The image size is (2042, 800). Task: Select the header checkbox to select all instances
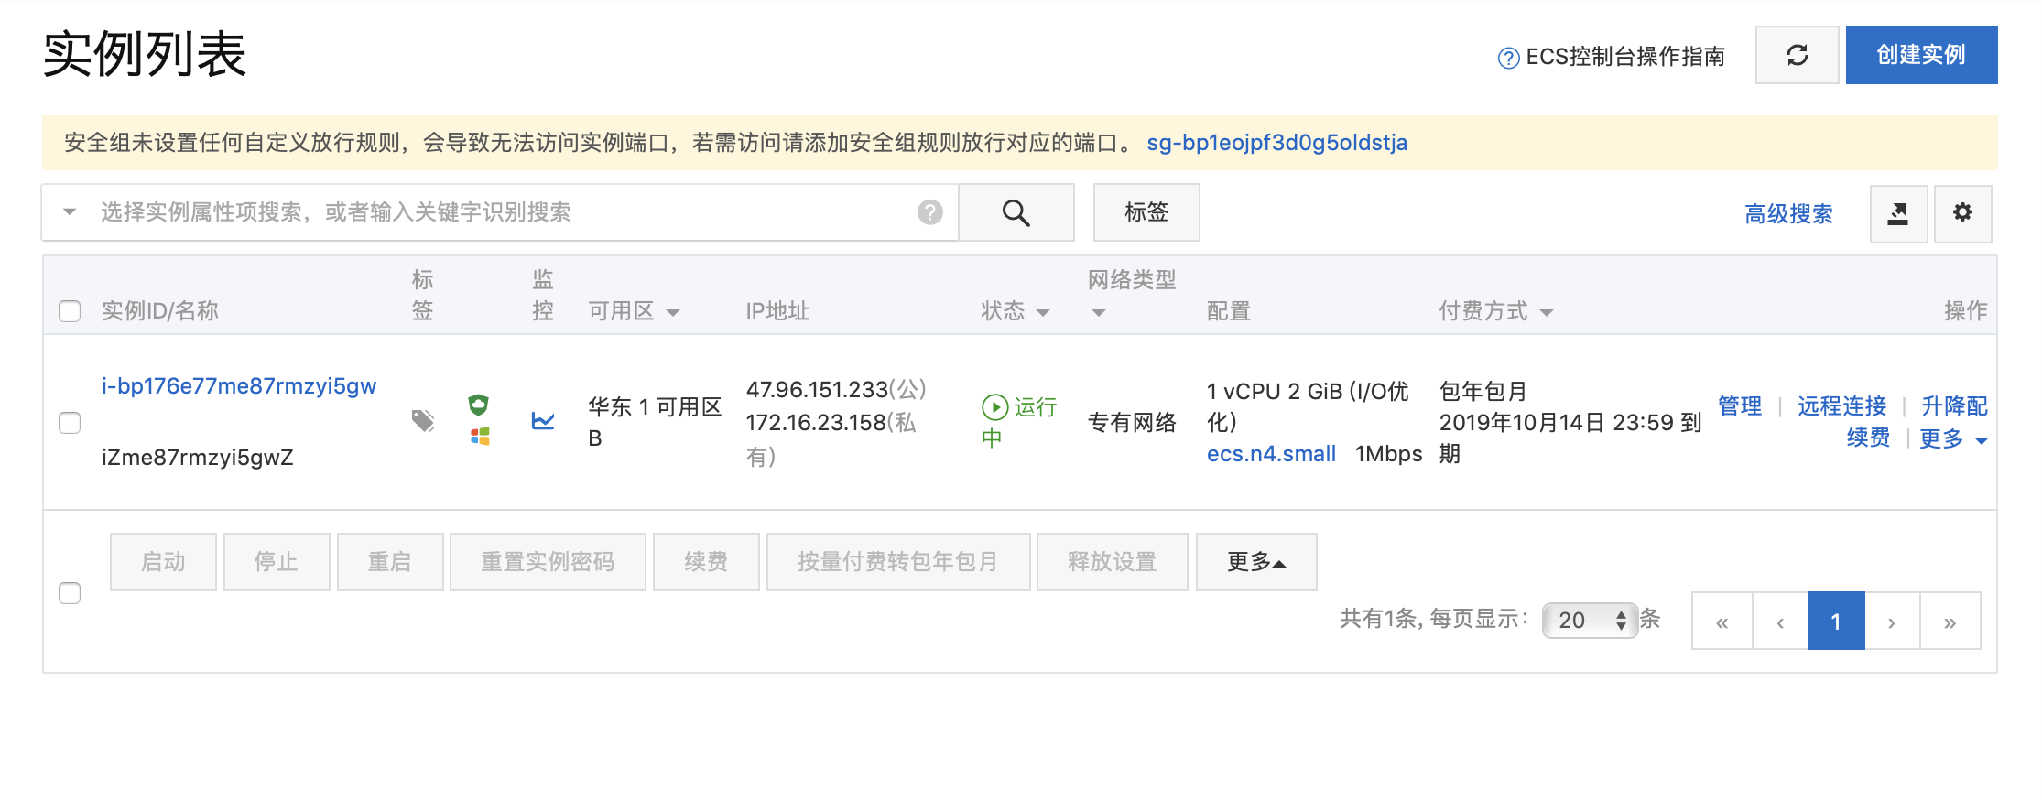pyautogui.click(x=70, y=312)
